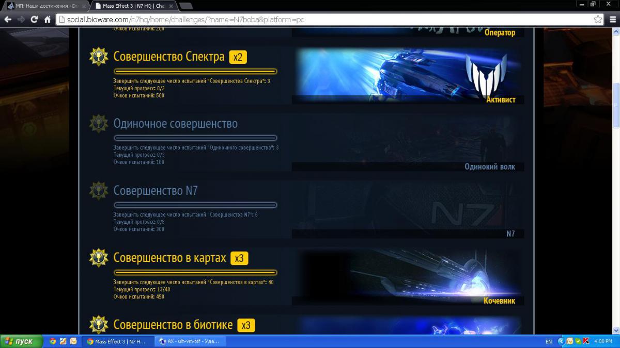Switch to the 'МП: Наши достижения' tab

(45, 6)
